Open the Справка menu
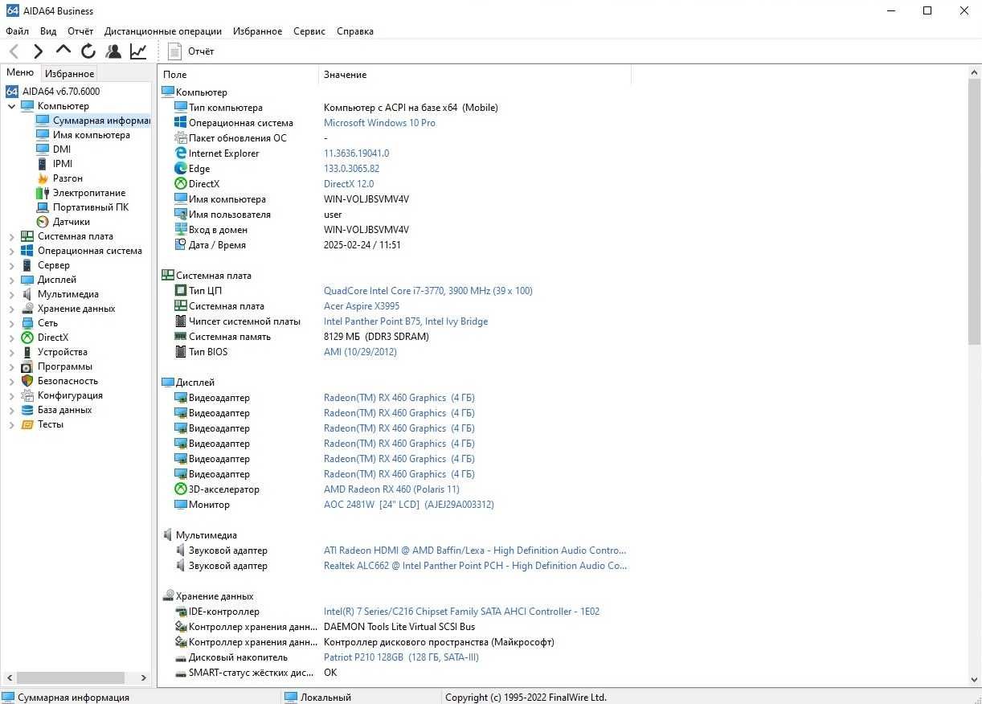The width and height of the screenshot is (982, 704). click(355, 31)
